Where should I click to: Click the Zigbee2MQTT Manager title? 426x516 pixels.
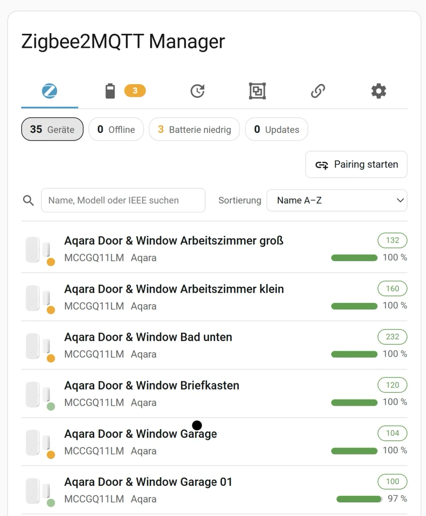123,41
